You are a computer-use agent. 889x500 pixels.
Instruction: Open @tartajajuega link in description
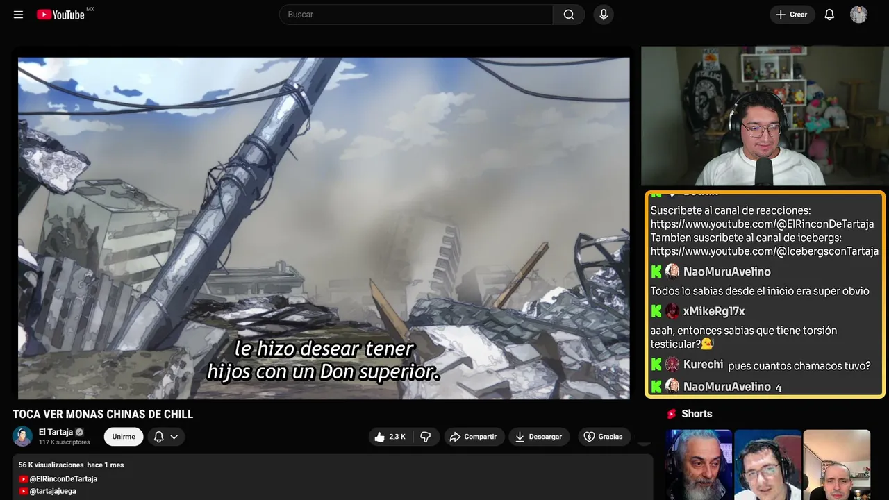tap(53, 491)
